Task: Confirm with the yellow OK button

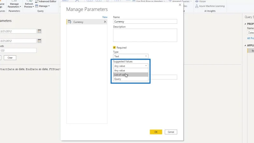Action: click(x=156, y=132)
